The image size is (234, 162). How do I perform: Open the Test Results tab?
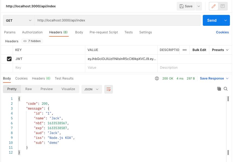click(64, 78)
